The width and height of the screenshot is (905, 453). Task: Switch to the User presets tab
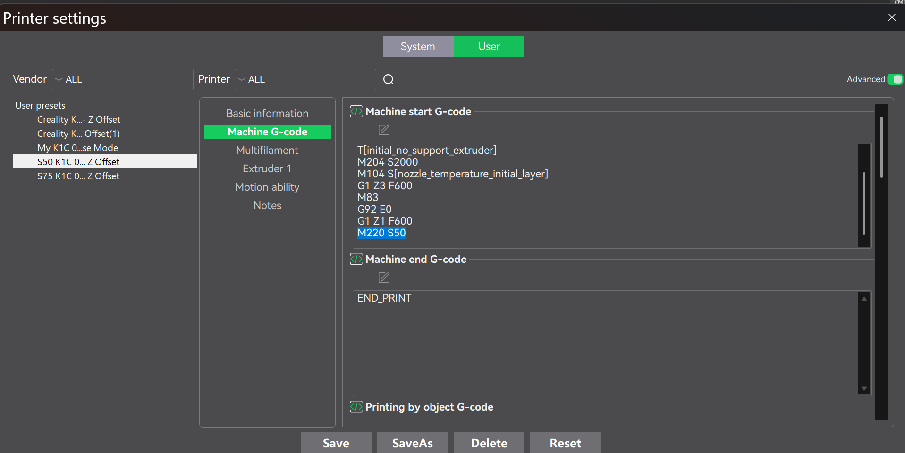[489, 47]
